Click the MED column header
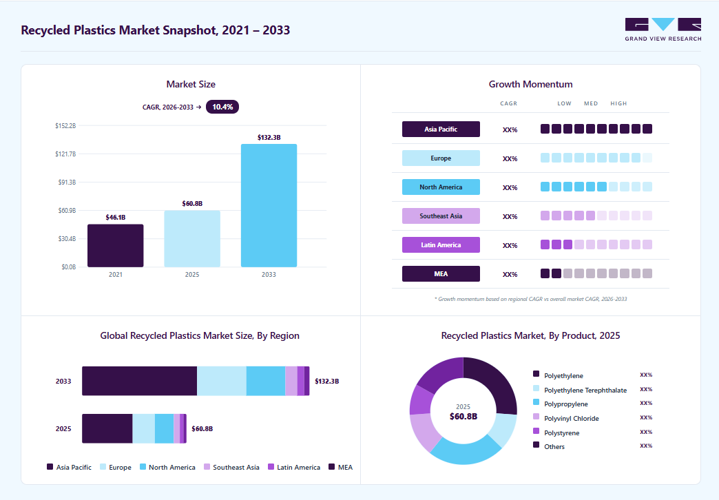Screen dimensions: 719x500 pyautogui.click(x=591, y=103)
